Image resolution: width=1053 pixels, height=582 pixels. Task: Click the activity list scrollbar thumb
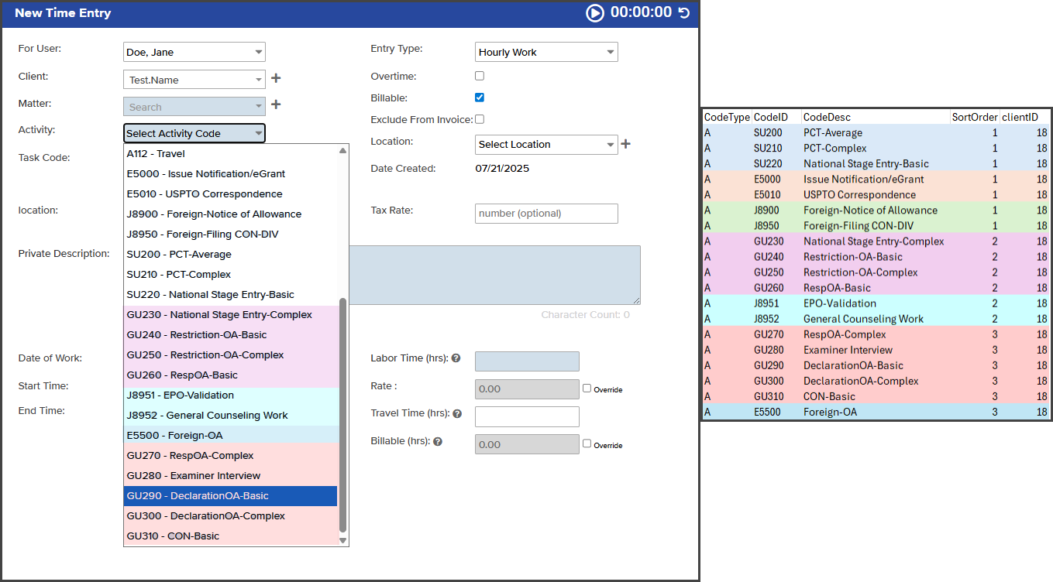click(343, 416)
